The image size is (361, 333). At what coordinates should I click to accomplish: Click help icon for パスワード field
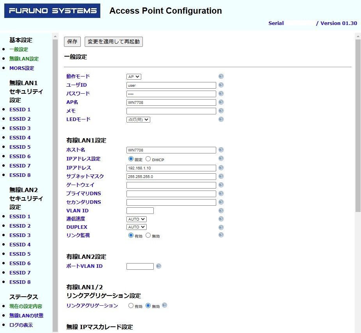(221, 94)
